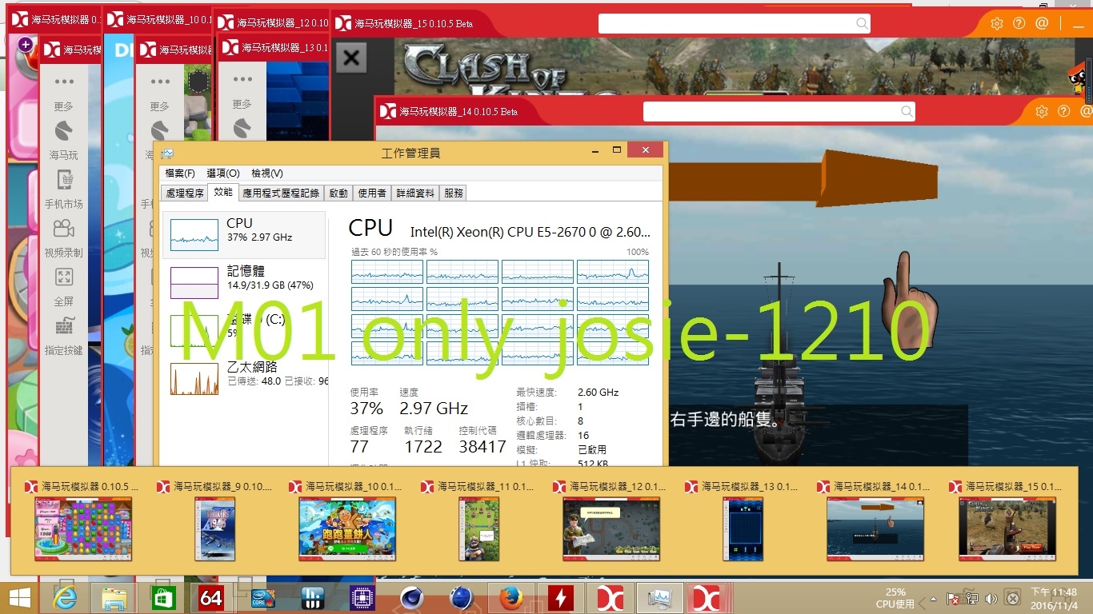
Task: Open Cinema 4D sphere icon on taskbar
Action: [412, 598]
